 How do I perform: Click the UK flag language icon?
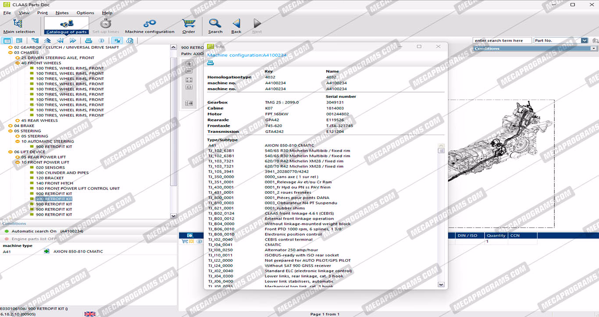pyautogui.click(x=90, y=314)
